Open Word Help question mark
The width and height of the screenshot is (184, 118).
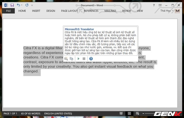(x=154, y=5)
